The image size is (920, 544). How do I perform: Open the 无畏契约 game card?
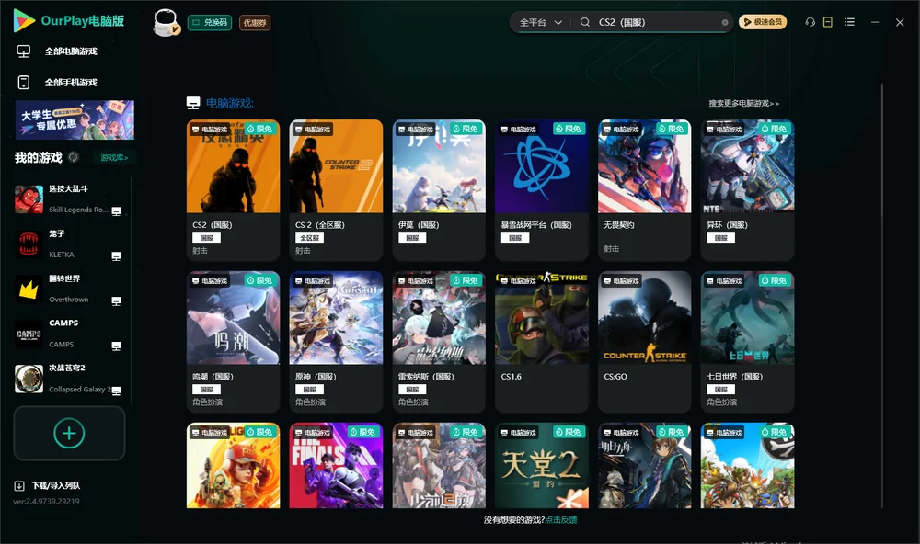(x=644, y=190)
